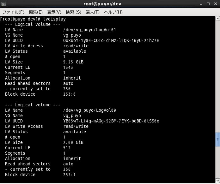Click the scrollbar down arrow
The width and height of the screenshot is (220, 184).
pos(217,181)
